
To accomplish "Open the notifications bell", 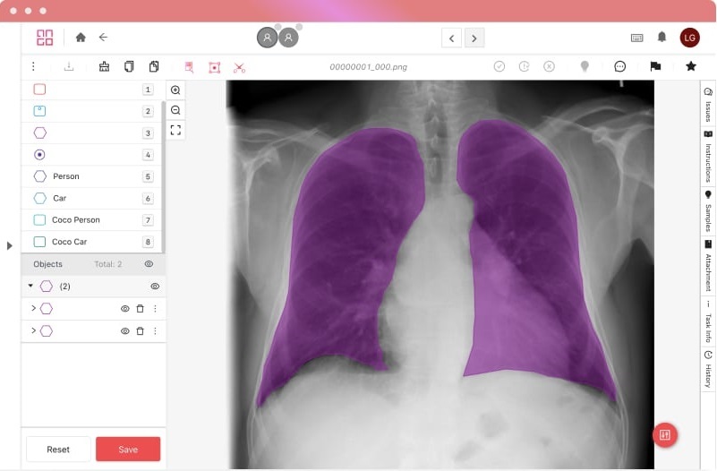I will tap(662, 38).
